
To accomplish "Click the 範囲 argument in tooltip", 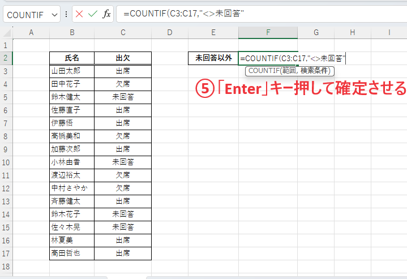I will coord(289,71).
